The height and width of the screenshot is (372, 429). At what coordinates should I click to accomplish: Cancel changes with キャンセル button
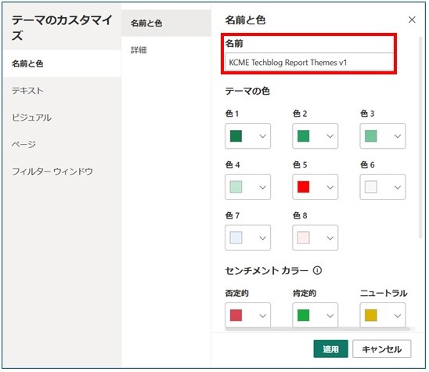(382, 349)
